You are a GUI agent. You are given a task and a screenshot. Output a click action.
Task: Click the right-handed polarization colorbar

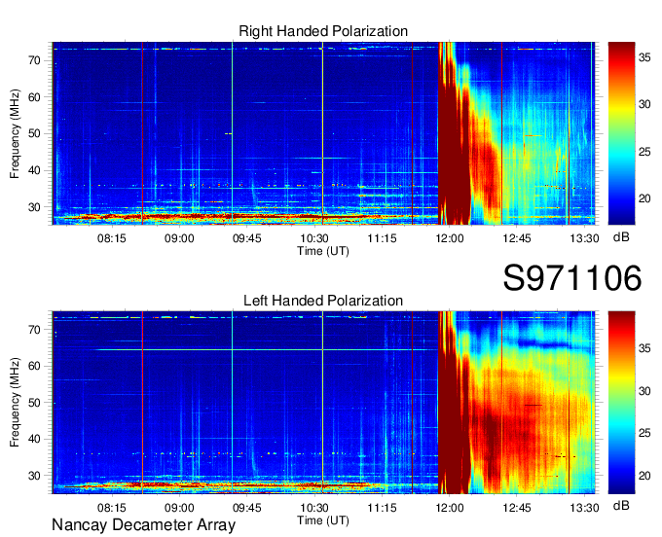pos(621,133)
